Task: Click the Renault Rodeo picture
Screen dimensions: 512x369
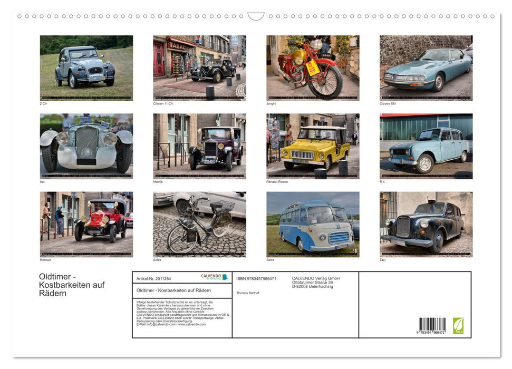Action: click(312, 146)
